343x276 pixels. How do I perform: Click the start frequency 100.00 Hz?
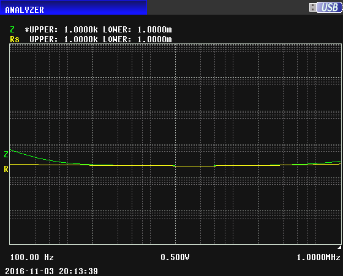[32, 257]
